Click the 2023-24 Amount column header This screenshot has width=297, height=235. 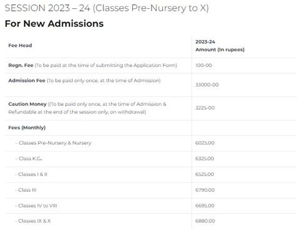(220, 46)
